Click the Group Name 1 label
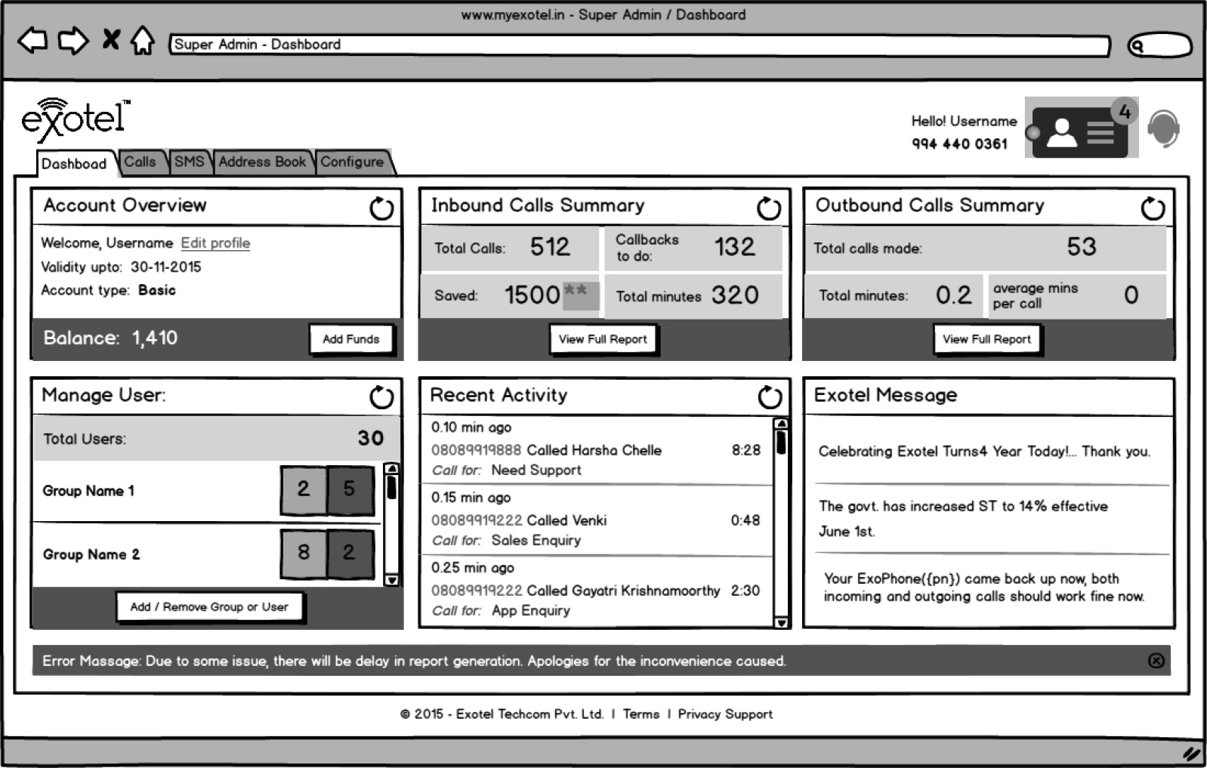1207x768 pixels. click(88, 491)
